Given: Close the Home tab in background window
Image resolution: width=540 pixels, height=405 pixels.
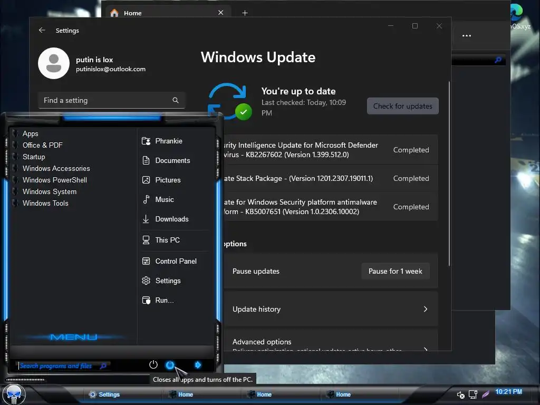Looking at the screenshot, I should (221, 13).
